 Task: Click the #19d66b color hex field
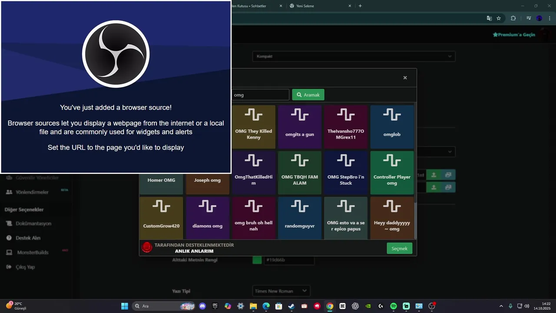coord(289,260)
